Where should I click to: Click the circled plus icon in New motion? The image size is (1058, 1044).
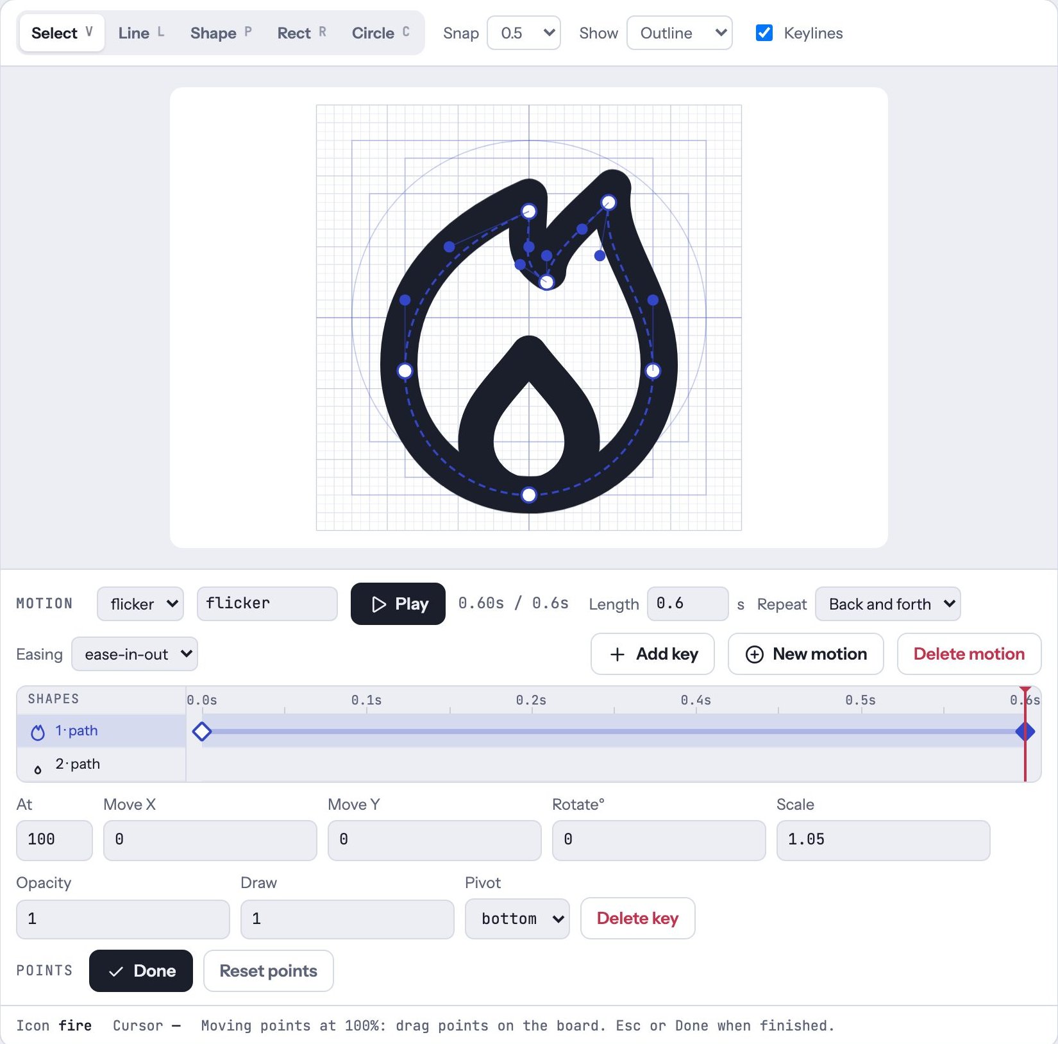tap(755, 654)
